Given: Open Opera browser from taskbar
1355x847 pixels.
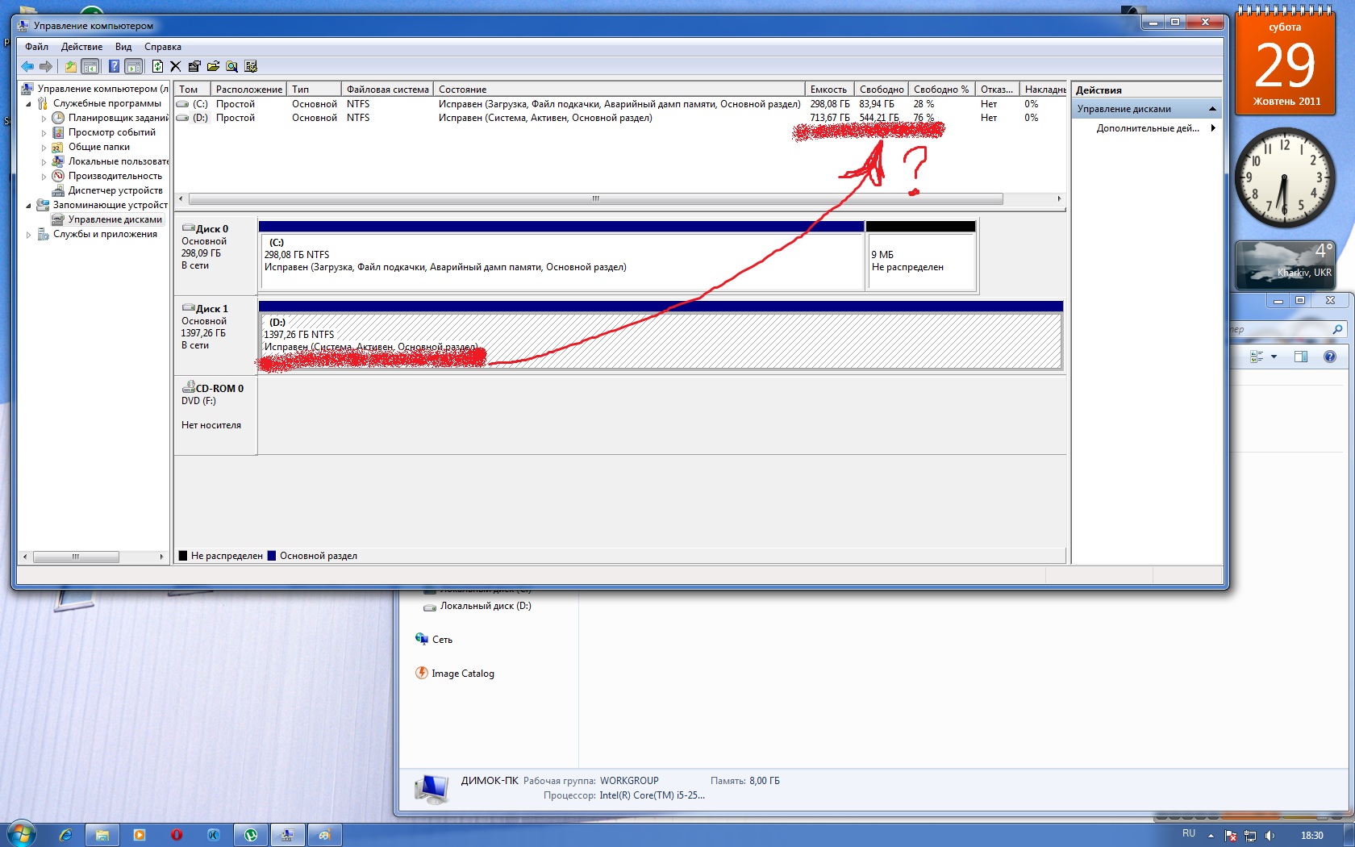Looking at the screenshot, I should click(177, 835).
